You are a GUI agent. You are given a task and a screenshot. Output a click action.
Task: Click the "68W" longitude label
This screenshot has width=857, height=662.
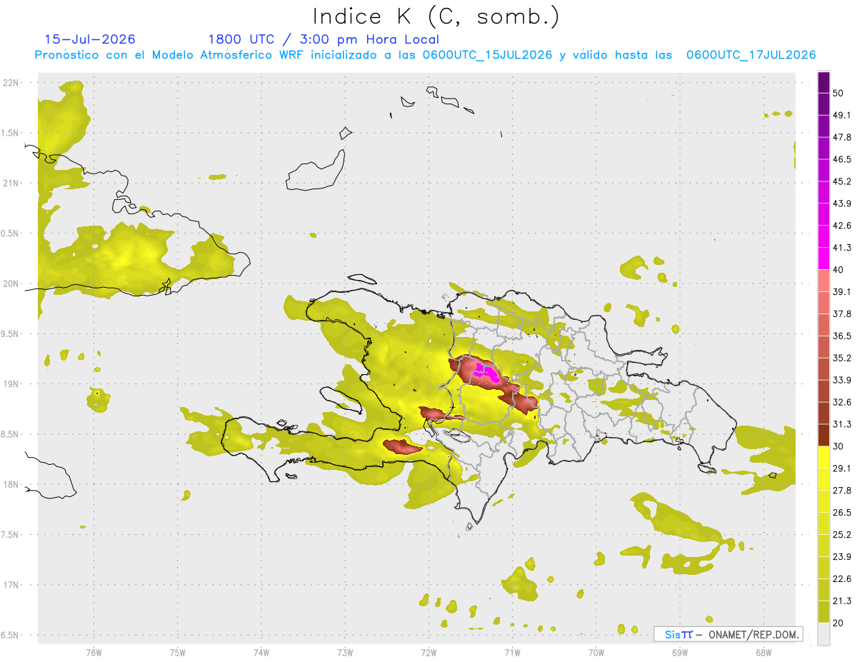pyautogui.click(x=763, y=652)
